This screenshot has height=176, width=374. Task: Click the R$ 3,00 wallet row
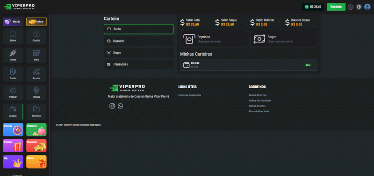pyautogui.click(x=249, y=65)
